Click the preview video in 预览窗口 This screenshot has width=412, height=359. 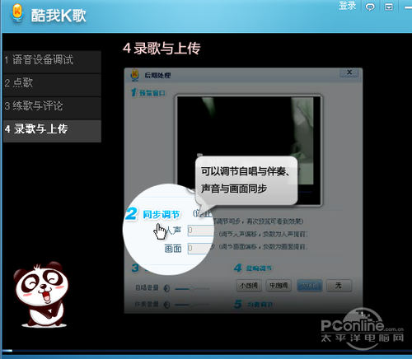[248, 150]
